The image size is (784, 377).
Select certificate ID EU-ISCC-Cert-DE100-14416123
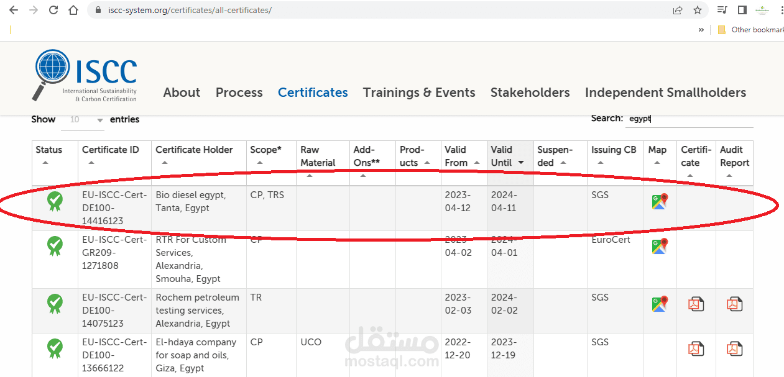pos(114,208)
